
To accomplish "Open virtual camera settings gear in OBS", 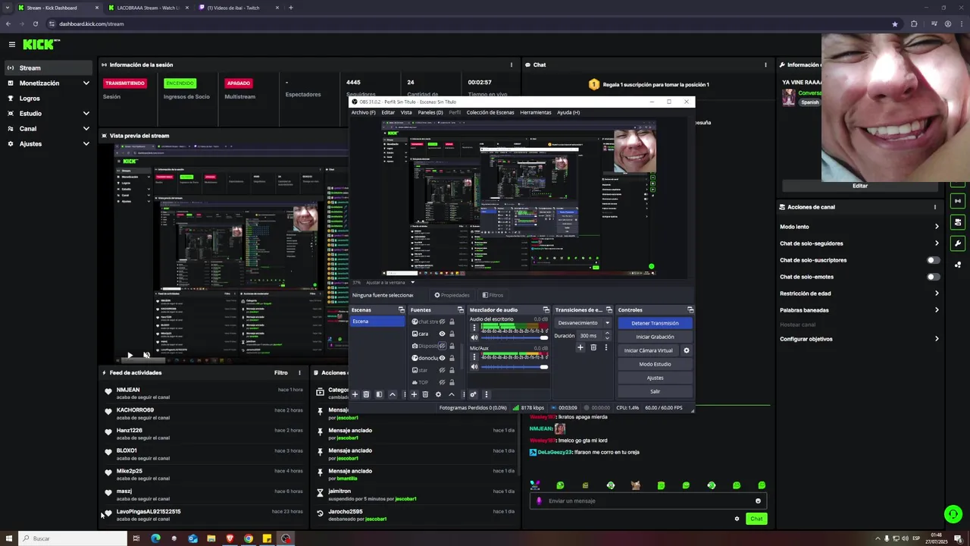I will pos(687,350).
